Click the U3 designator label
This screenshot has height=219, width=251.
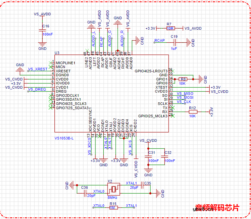tap(57, 53)
